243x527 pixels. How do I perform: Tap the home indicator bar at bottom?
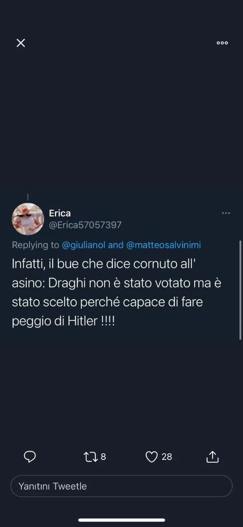(121, 520)
